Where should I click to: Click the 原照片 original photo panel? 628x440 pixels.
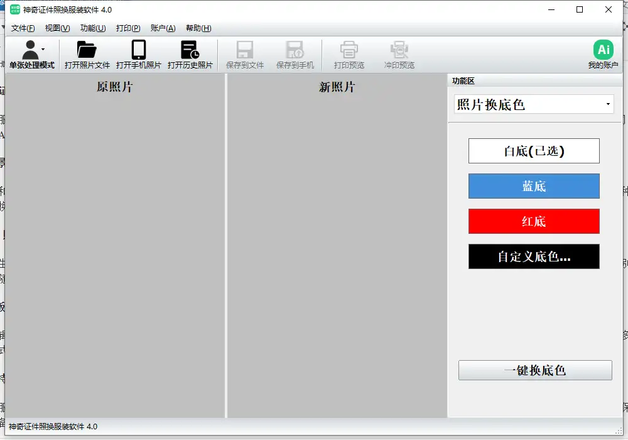[114, 251]
